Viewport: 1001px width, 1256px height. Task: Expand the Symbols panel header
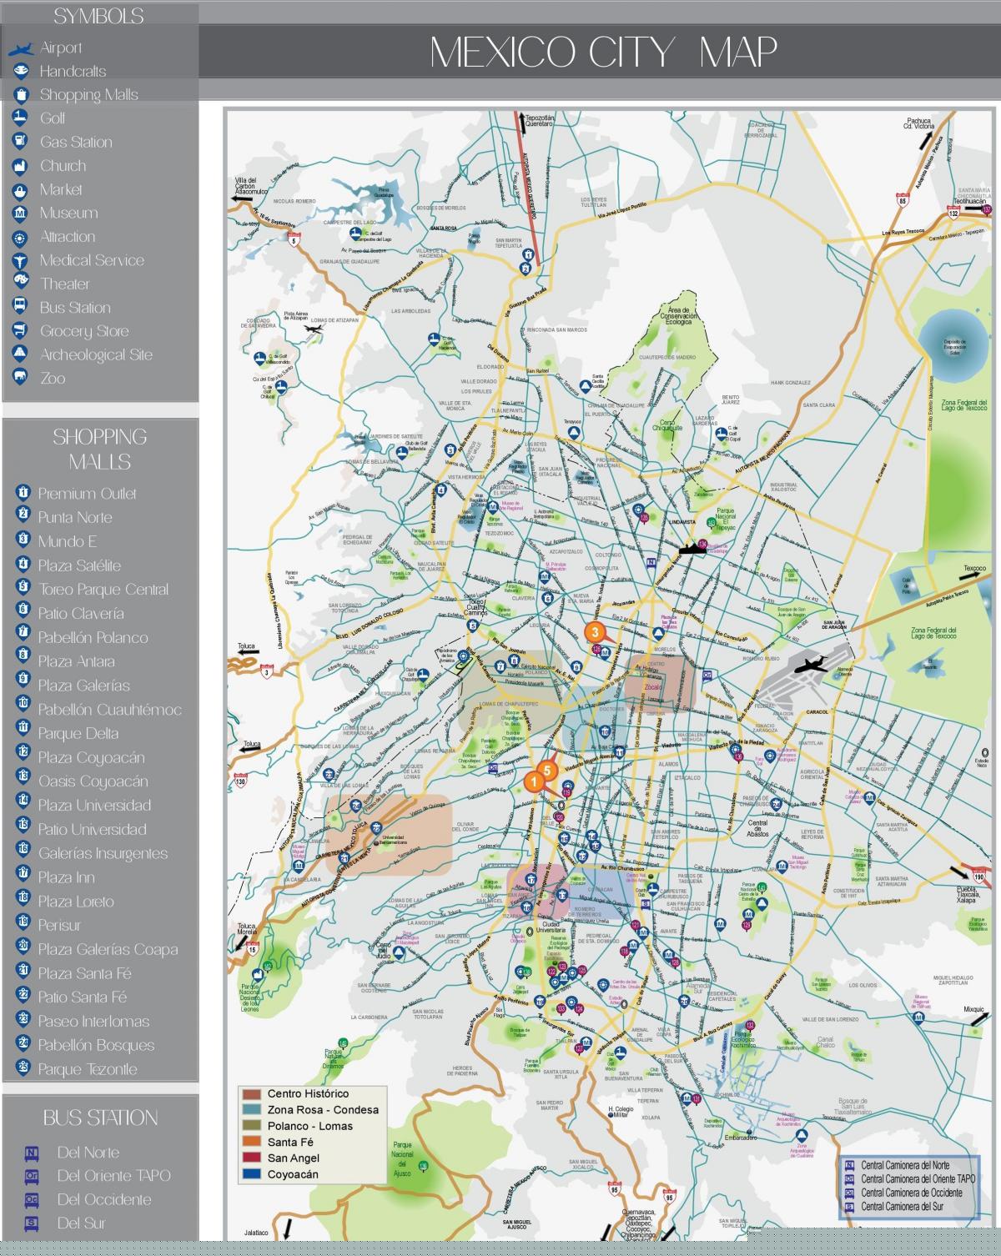(98, 15)
